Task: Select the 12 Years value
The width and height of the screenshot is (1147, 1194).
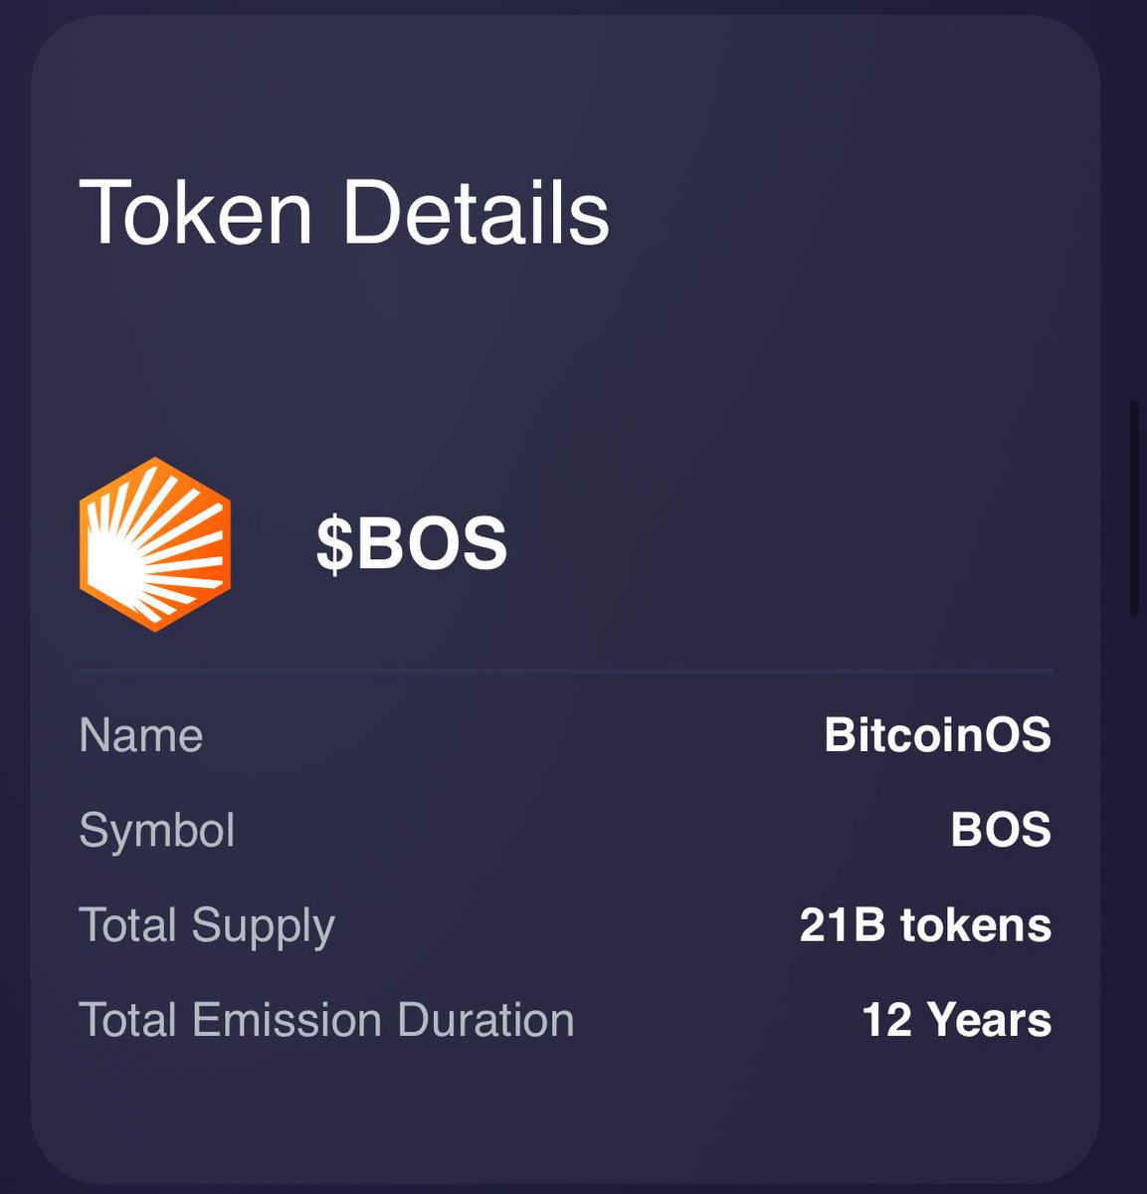Action: pyautogui.click(x=956, y=1020)
